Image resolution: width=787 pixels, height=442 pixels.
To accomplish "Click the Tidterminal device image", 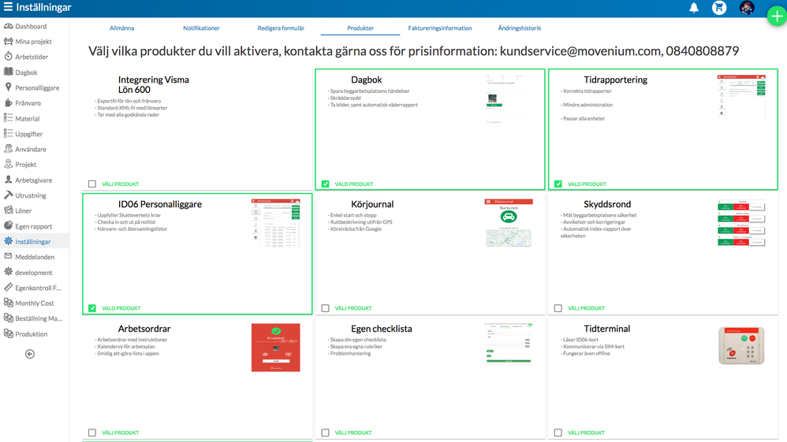I will 741,346.
